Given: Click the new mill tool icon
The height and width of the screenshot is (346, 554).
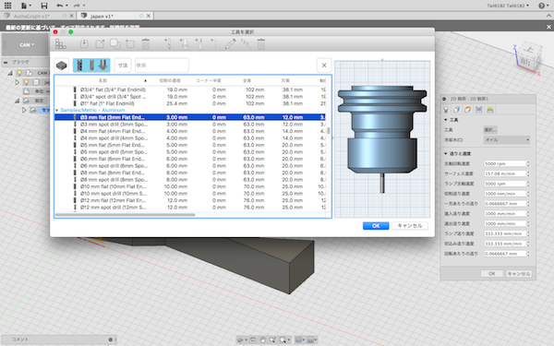Looking at the screenshot, I should 168,43.
